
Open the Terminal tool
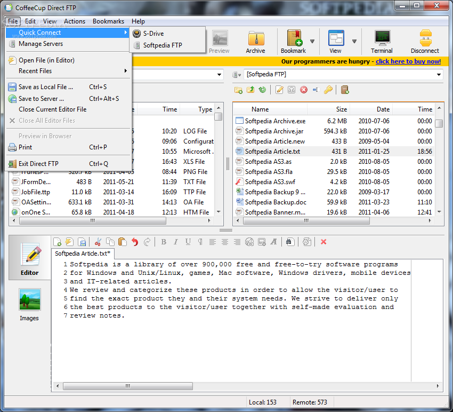pos(382,42)
